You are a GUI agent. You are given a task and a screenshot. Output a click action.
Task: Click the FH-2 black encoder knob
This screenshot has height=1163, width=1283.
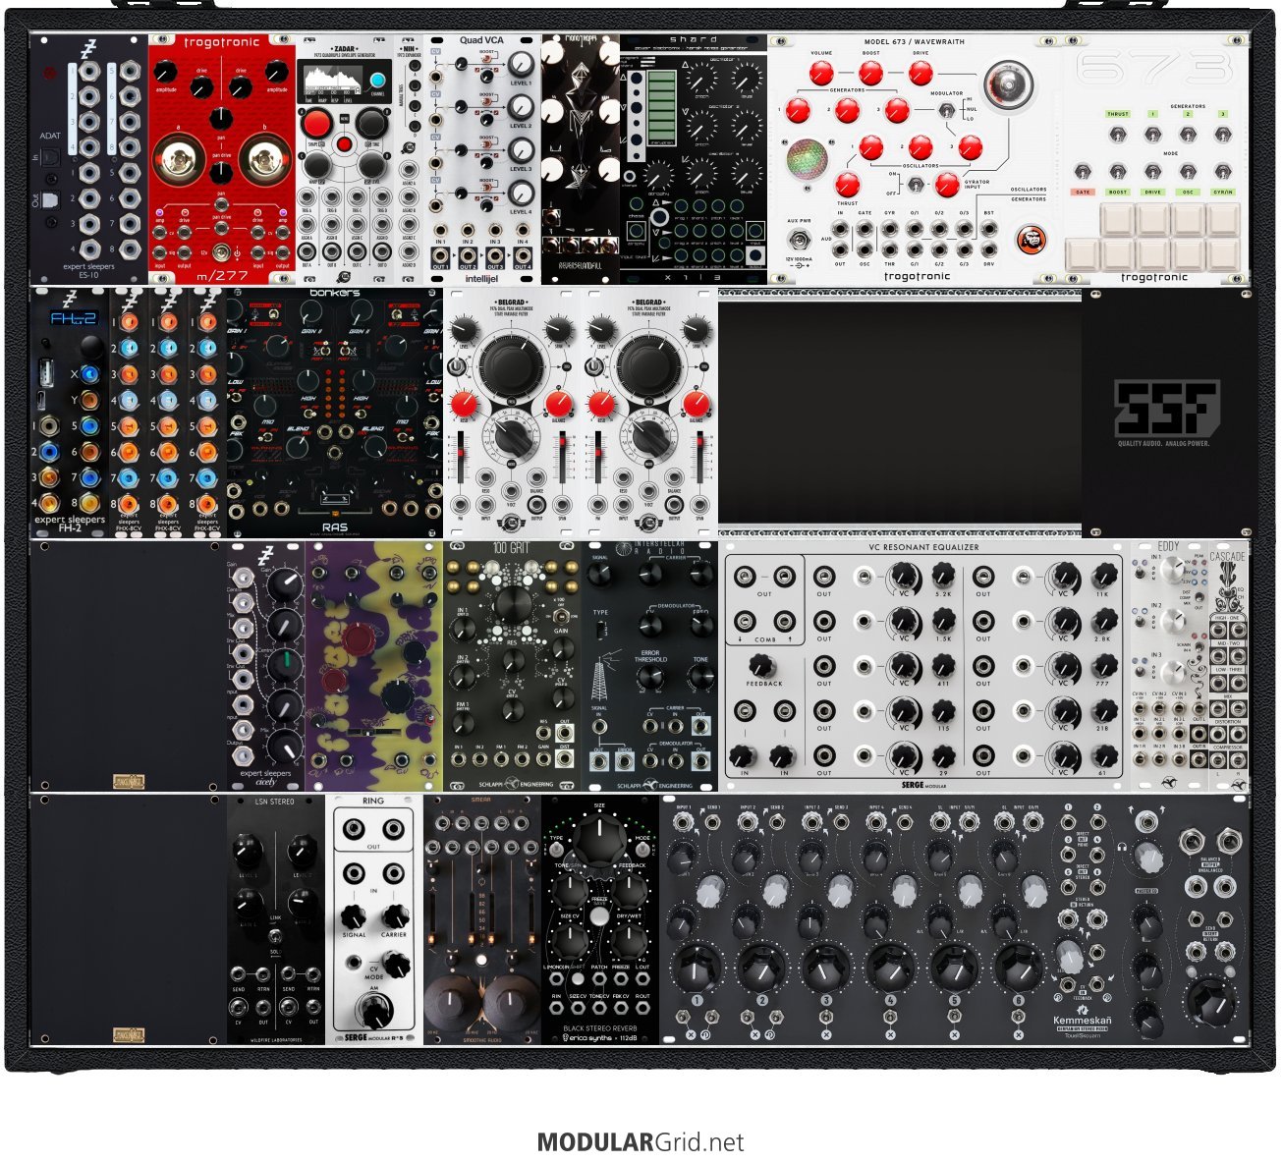click(x=90, y=347)
